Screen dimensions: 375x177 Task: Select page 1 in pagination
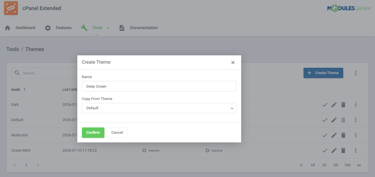[x=26, y=165]
